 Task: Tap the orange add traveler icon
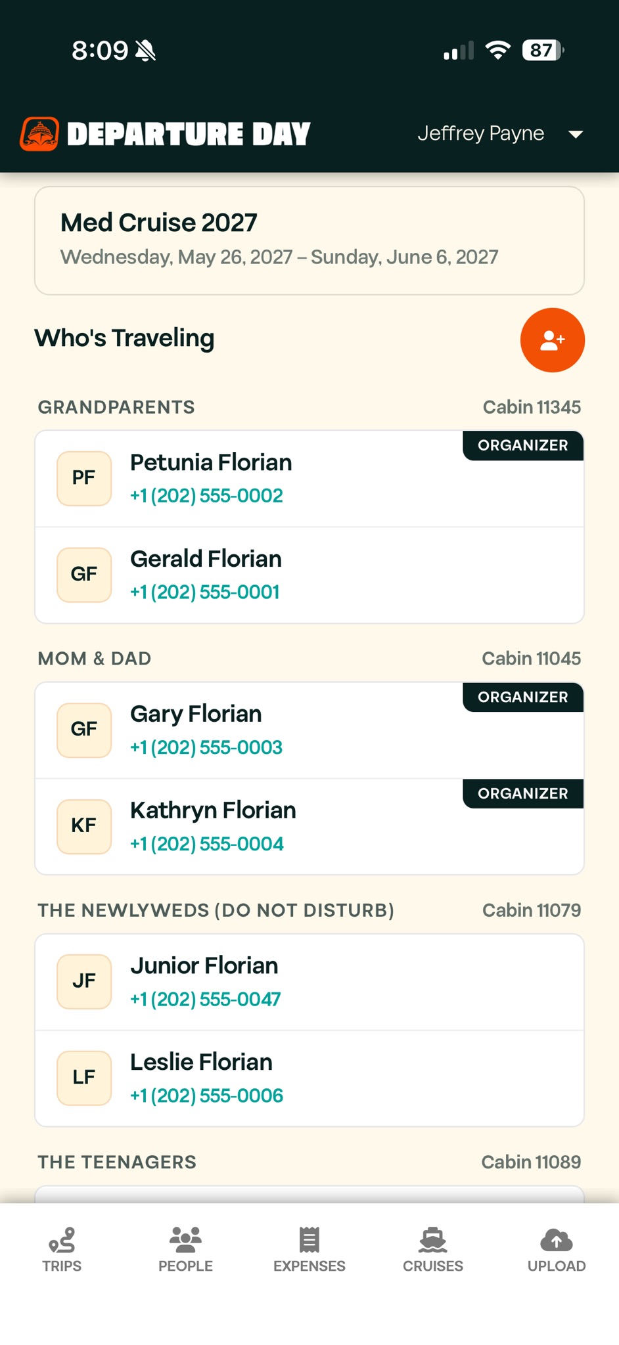(x=552, y=340)
